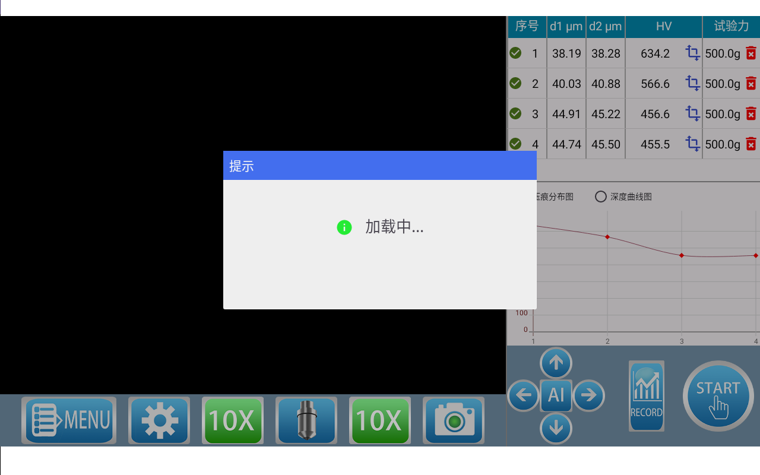Click the chart data point at index 4
The image size is (760, 475).
click(x=756, y=255)
